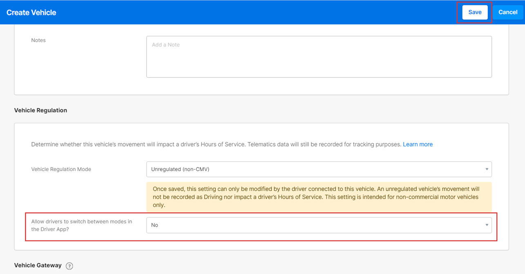Image resolution: width=525 pixels, height=274 pixels.
Task: Focus the Add a Note text area
Action: pos(319,57)
